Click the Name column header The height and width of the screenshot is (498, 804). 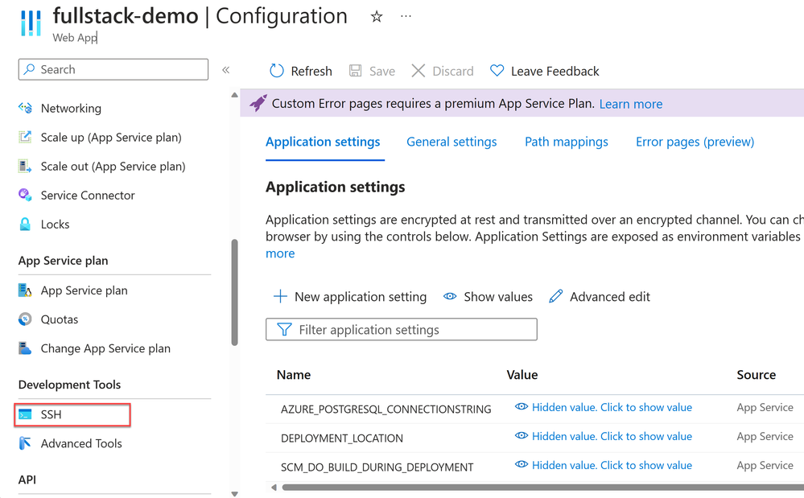click(294, 375)
